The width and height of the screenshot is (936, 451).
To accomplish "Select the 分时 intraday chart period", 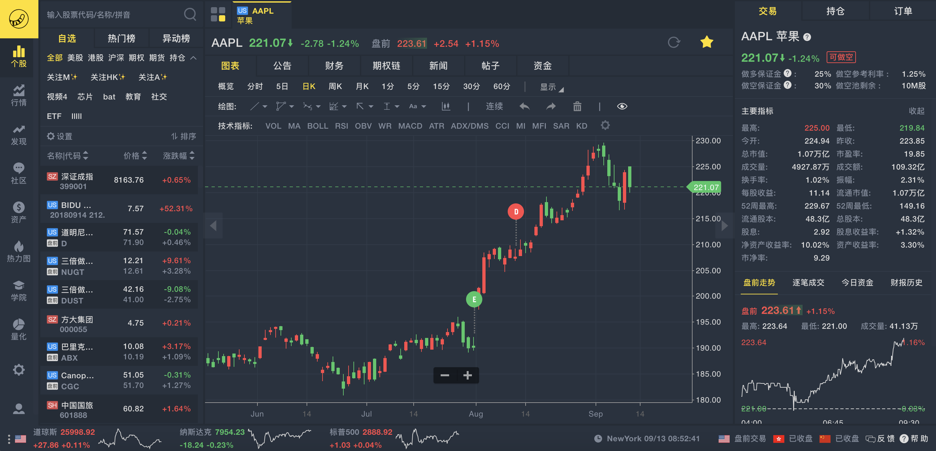I will pos(255,86).
